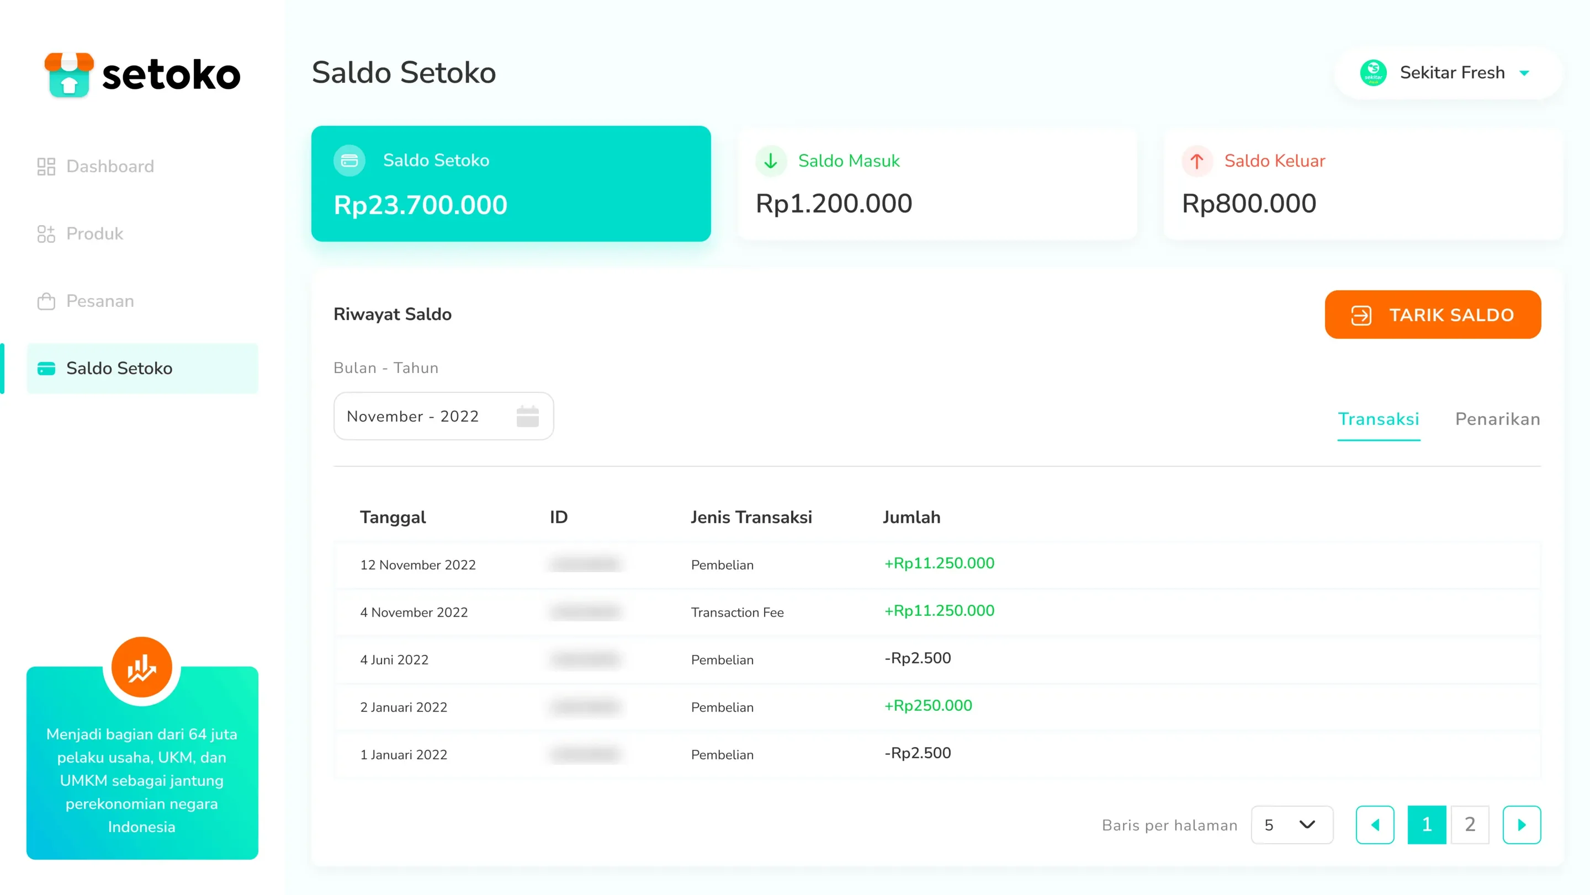The width and height of the screenshot is (1590, 895).
Task: Click the Dashboard grid icon
Action: tap(46, 167)
